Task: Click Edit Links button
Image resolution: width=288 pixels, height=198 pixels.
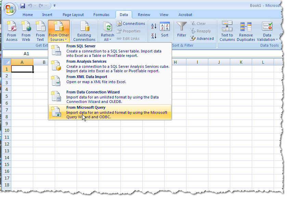Action: pos(128,39)
